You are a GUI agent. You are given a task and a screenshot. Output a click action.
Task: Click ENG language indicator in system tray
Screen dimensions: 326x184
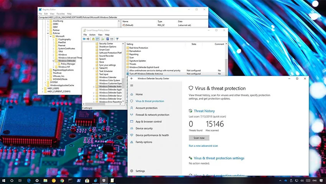(x=314, y=181)
